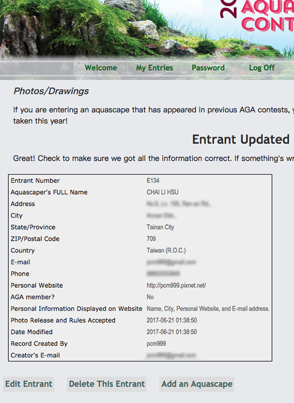
Task: Click Name, City, Personal Website display info
Action: [x=208, y=309]
